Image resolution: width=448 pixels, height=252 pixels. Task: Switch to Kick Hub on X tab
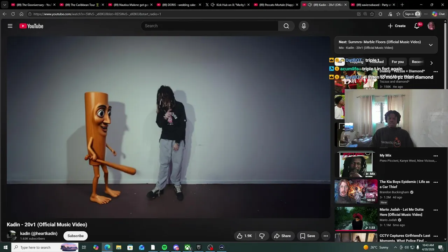[228, 5]
